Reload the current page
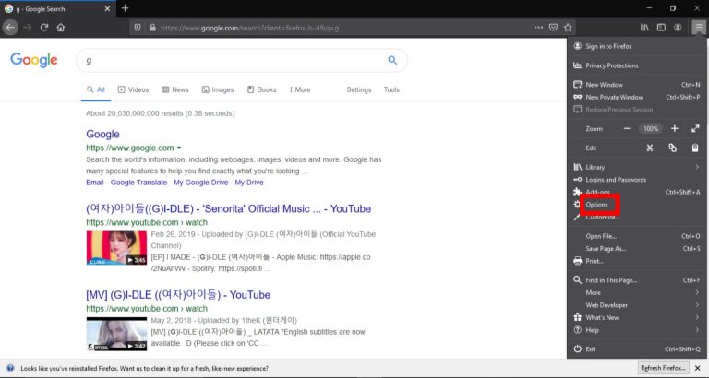Image resolution: width=709 pixels, height=378 pixels. (44, 28)
